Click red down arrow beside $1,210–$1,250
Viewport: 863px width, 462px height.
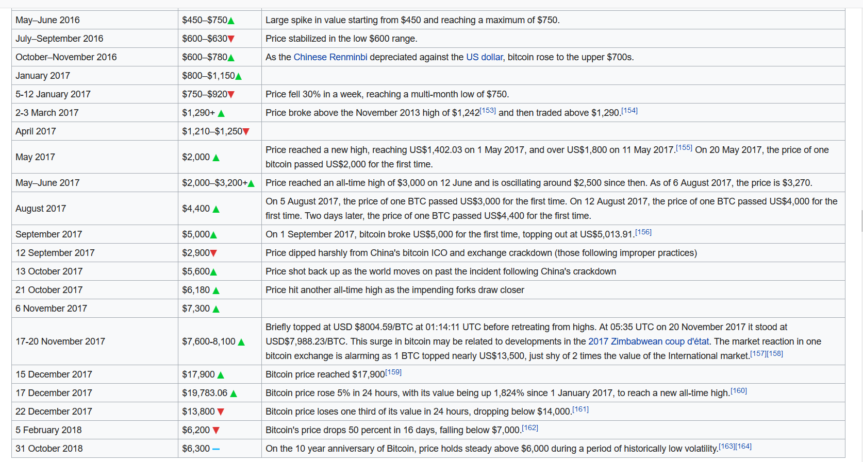[246, 132]
